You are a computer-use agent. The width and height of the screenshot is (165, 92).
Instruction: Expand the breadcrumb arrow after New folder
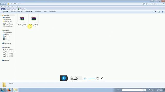[19, 4]
